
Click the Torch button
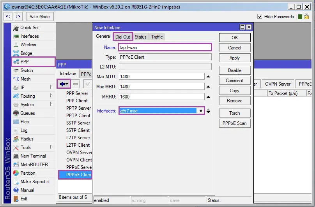[x=235, y=113]
